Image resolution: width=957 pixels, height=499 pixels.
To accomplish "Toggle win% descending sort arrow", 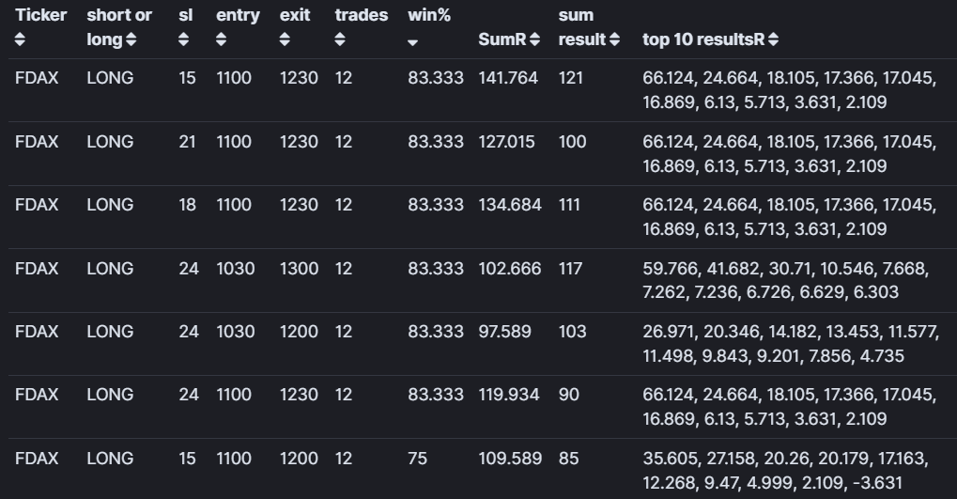I will [412, 42].
